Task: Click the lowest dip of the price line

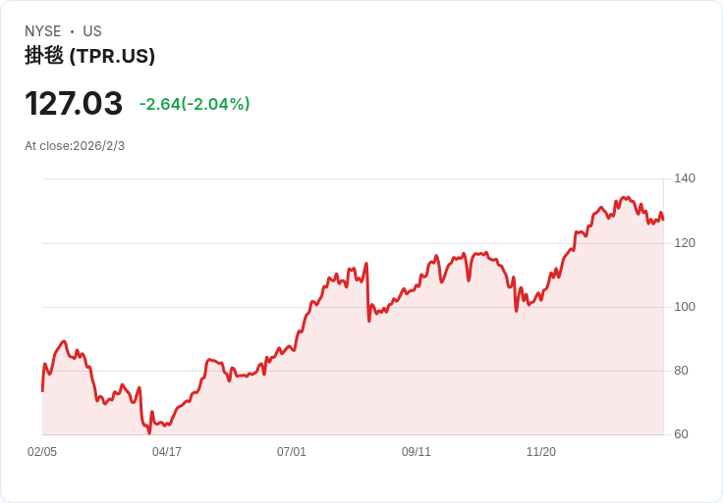Action: point(149,432)
